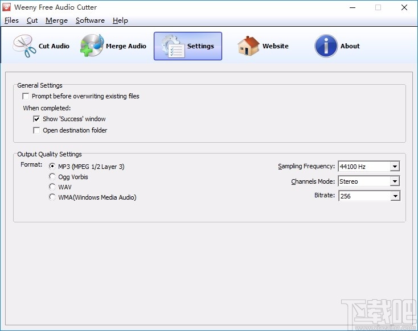Expand the Sampling Frequency dropdown arrow
This screenshot has width=418, height=331.
coord(395,167)
